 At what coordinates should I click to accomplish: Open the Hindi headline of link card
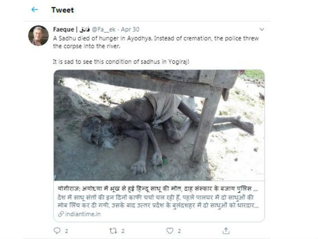(158, 189)
